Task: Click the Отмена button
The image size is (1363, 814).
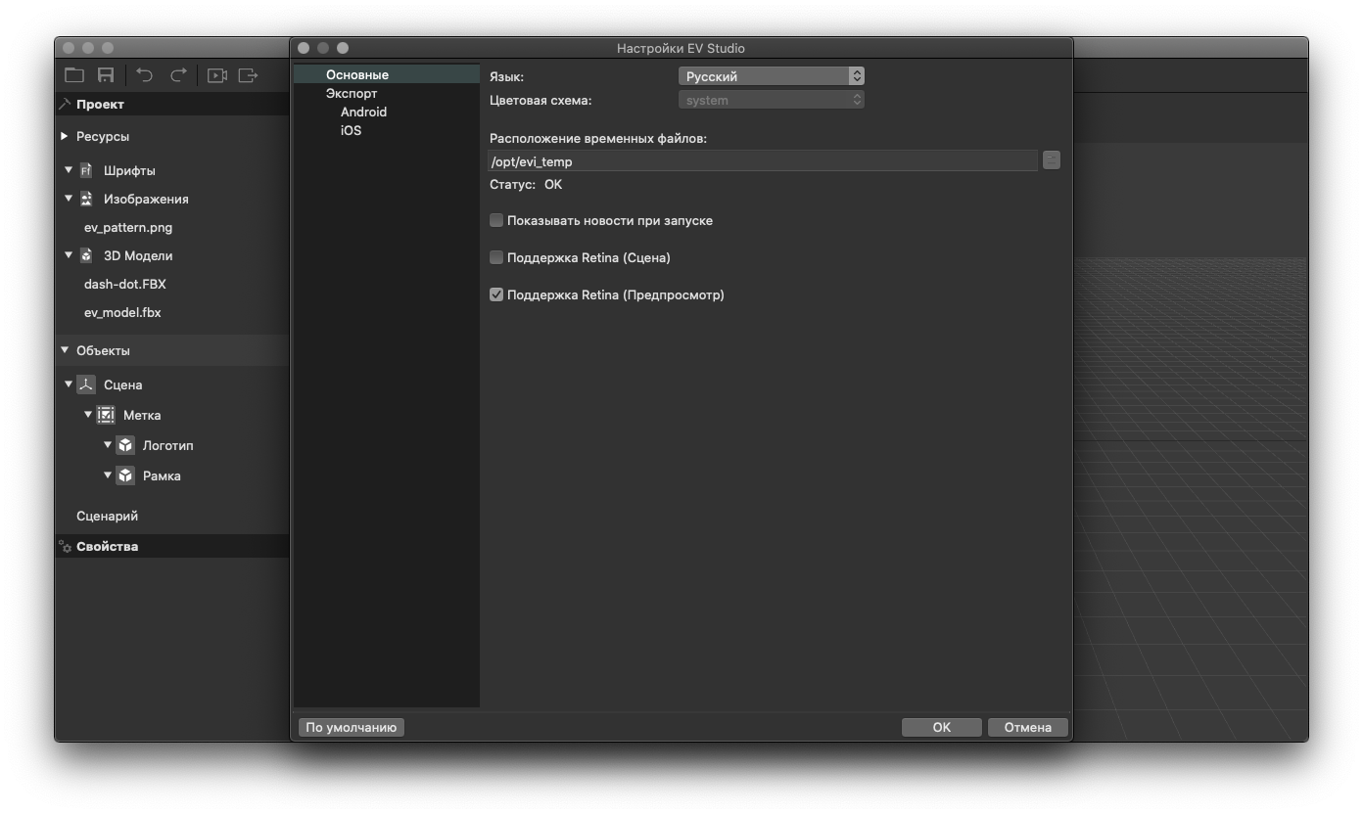Action: pos(1028,727)
